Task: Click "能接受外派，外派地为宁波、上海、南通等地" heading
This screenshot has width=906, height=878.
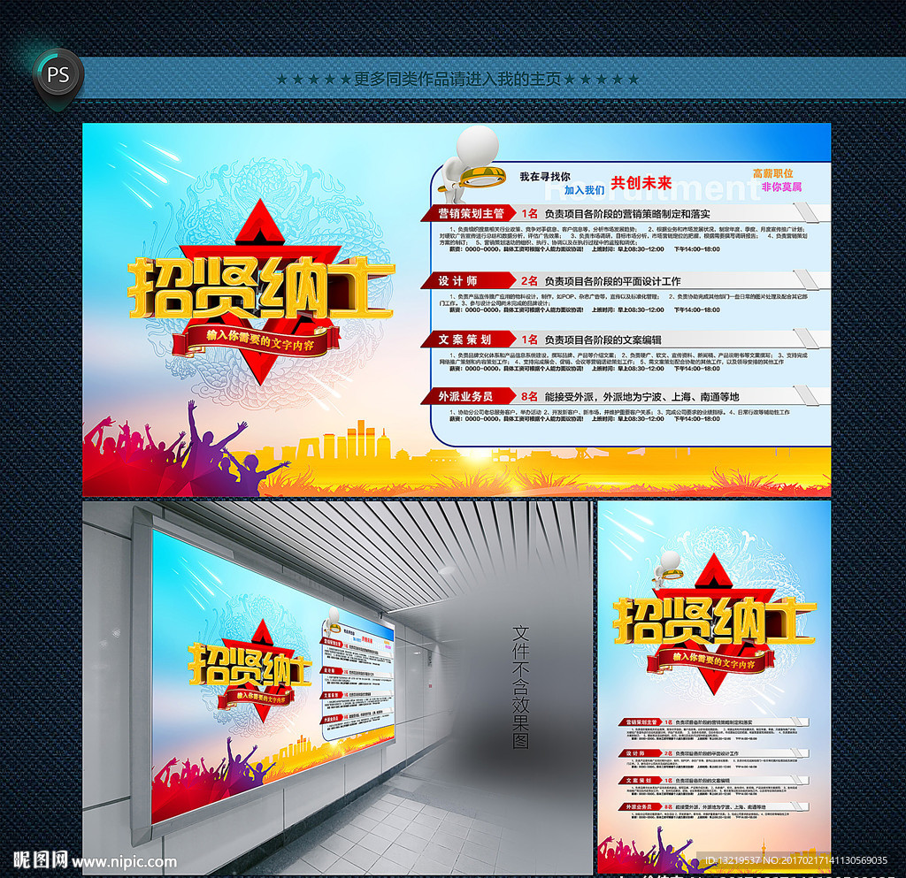Action: pos(642,397)
